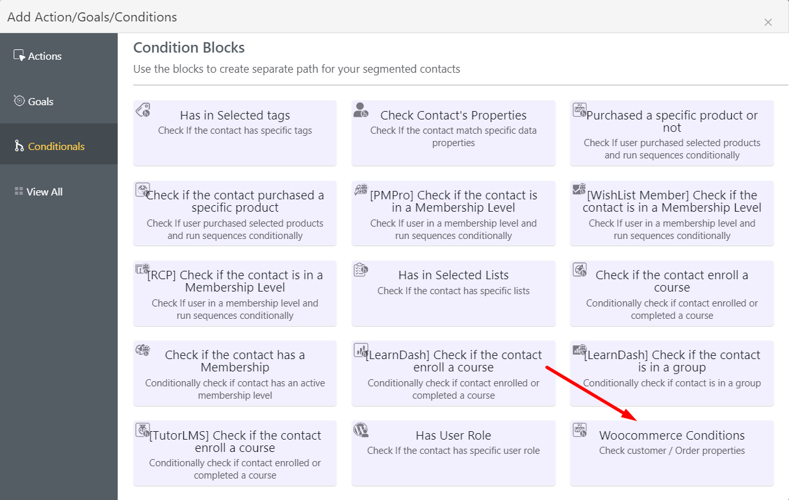Click the PMPro Membership Level block icon

pos(361,190)
